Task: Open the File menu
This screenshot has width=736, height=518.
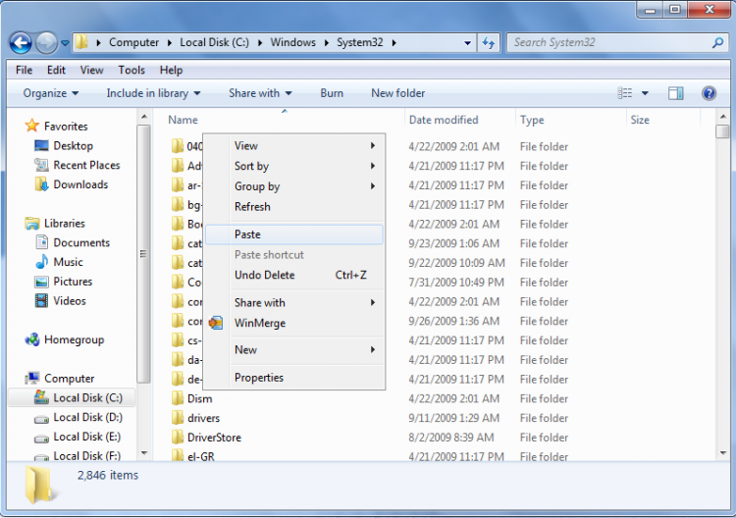Action: click(24, 70)
